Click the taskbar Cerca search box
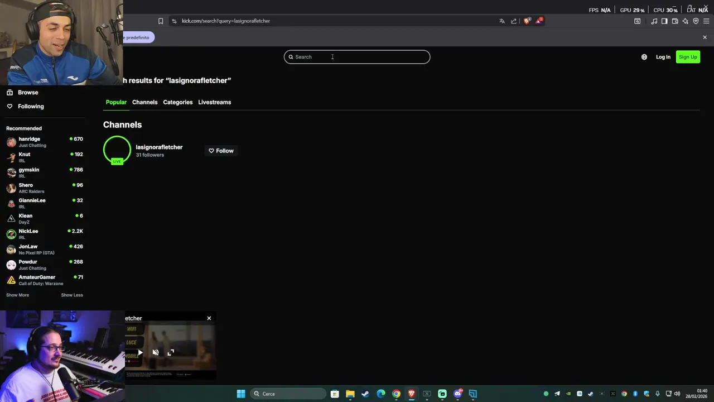Viewport: 714px width, 402px height. (288, 394)
